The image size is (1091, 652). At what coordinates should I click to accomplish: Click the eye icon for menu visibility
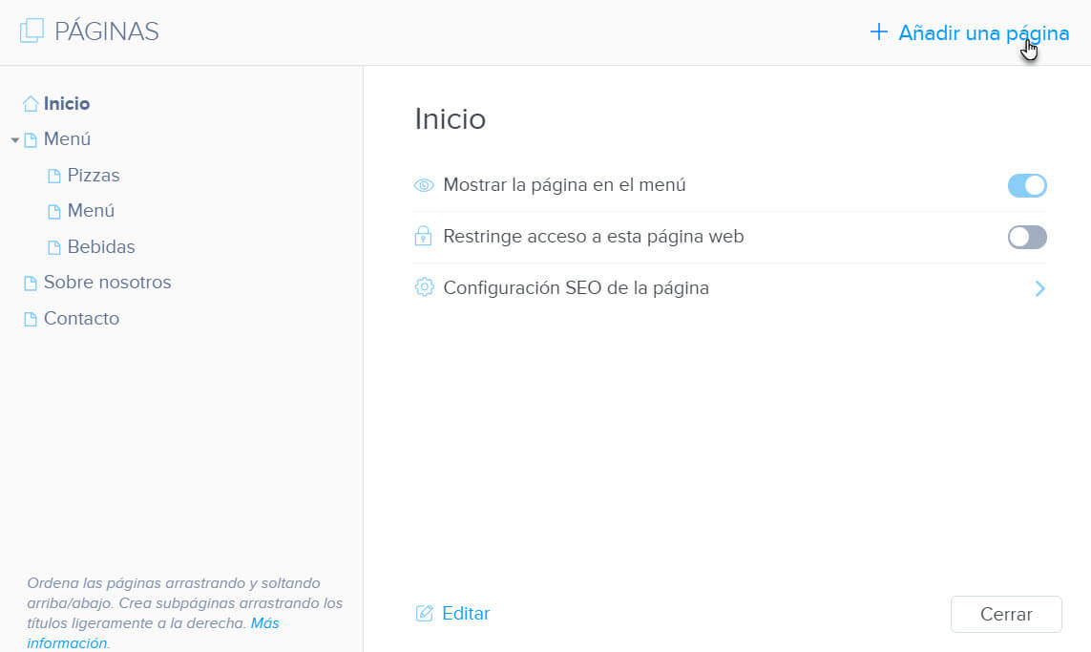pos(424,185)
